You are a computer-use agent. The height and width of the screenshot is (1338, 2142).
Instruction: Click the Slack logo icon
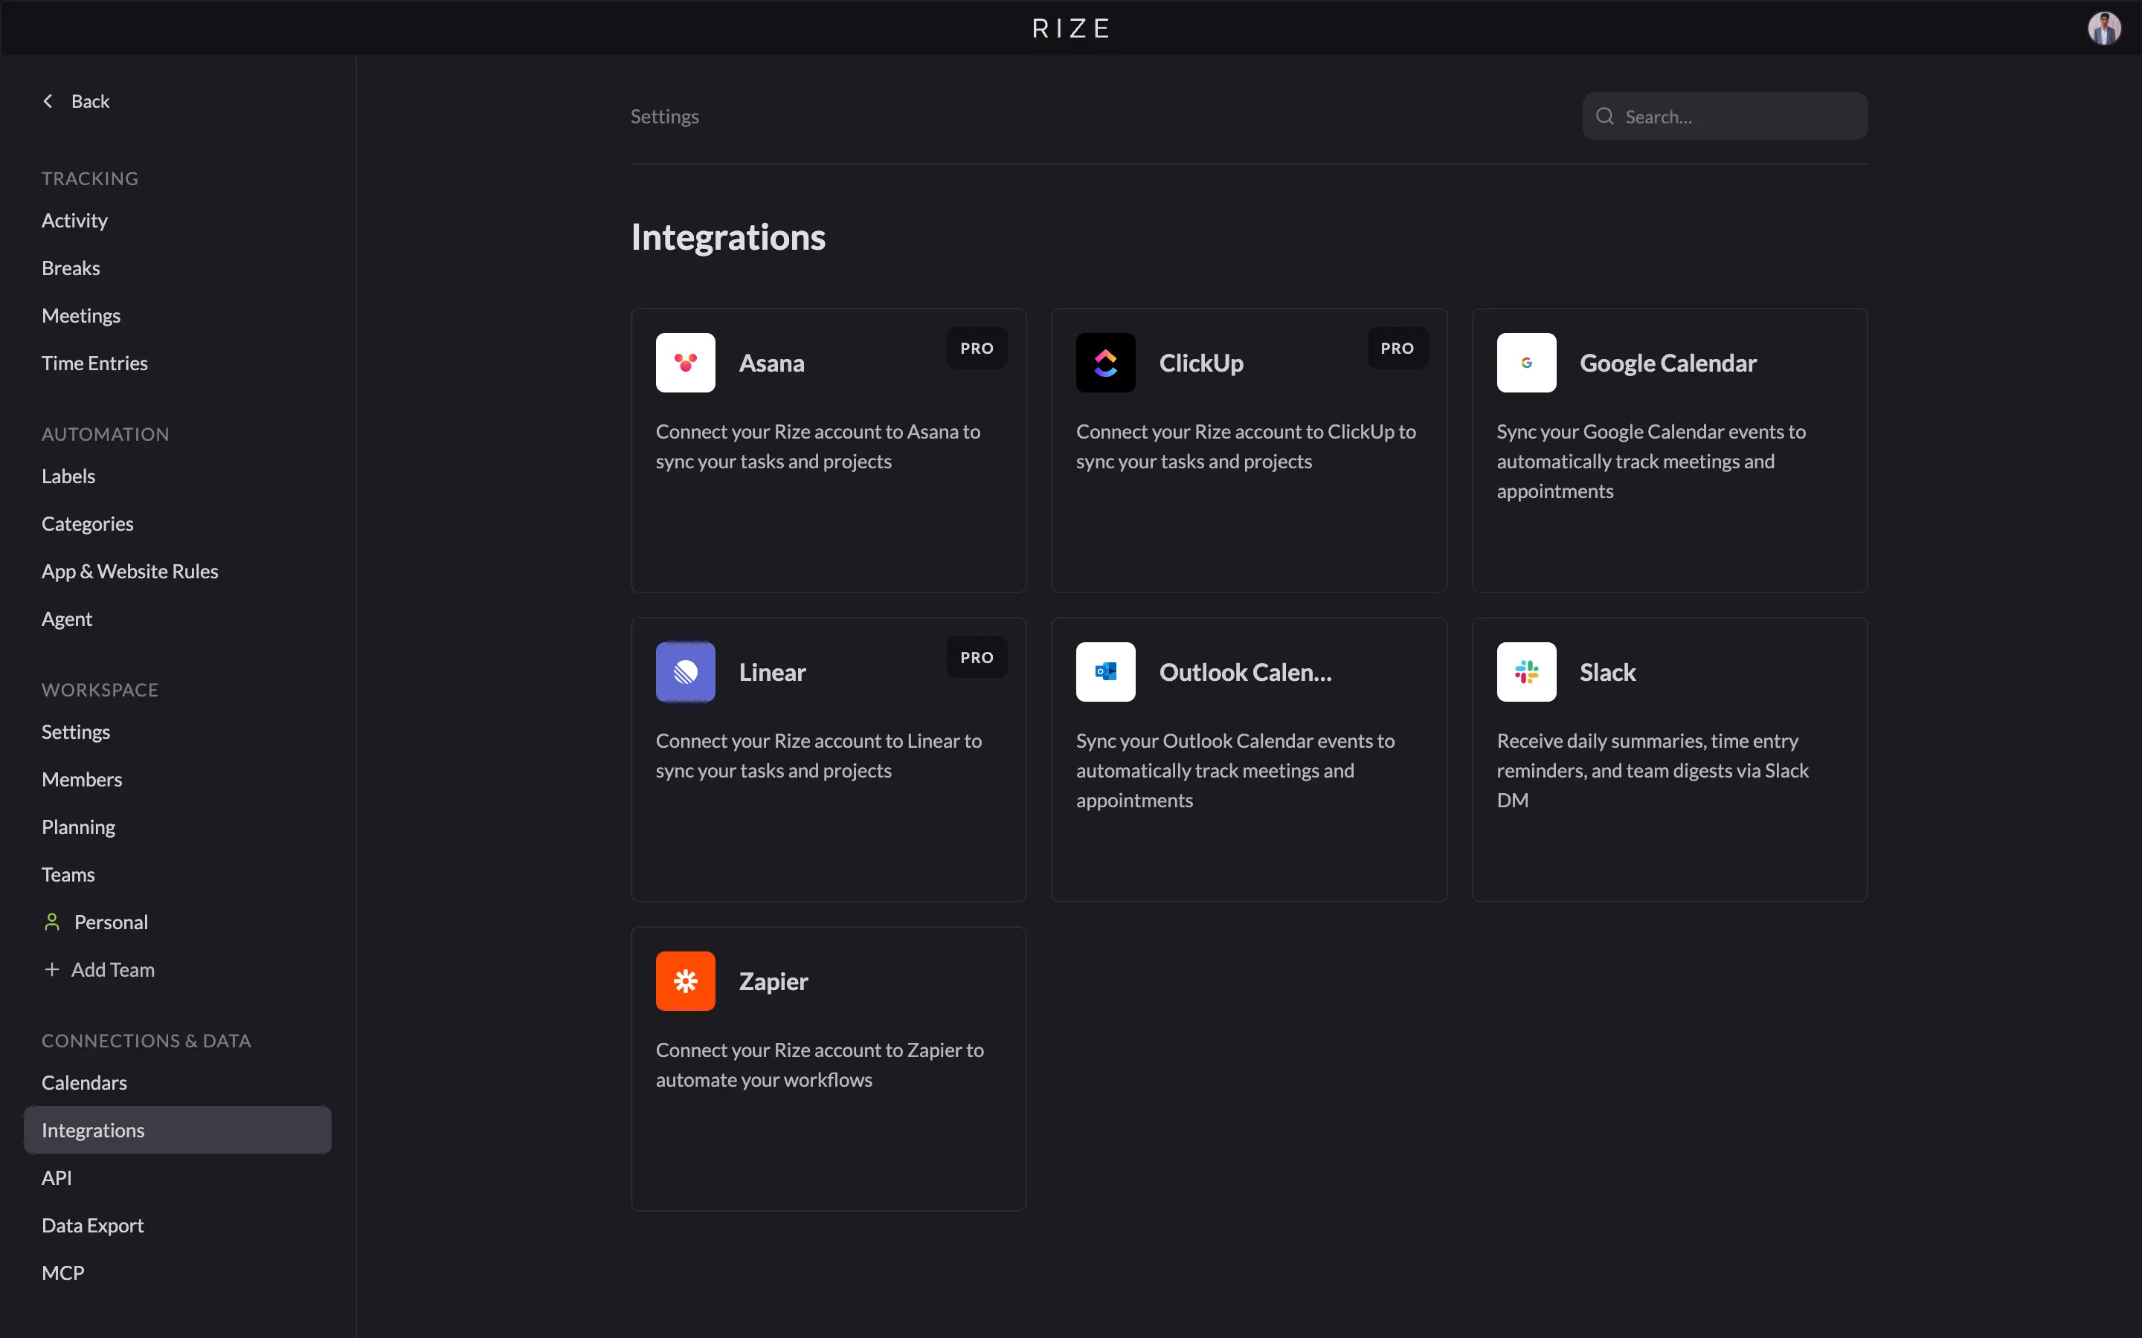tap(1526, 672)
